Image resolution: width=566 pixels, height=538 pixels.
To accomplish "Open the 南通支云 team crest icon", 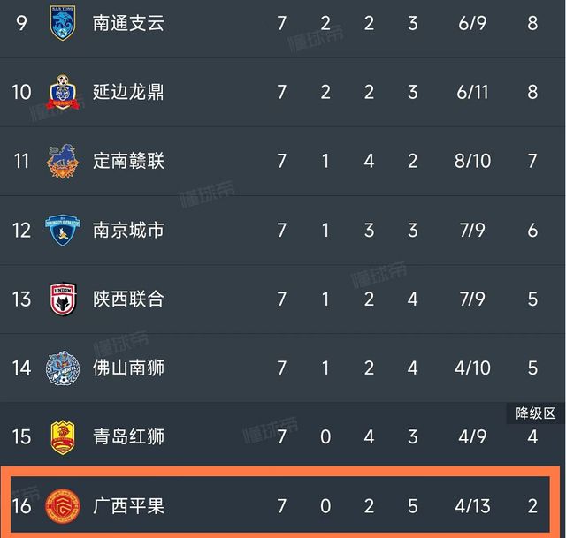I will click(x=63, y=23).
